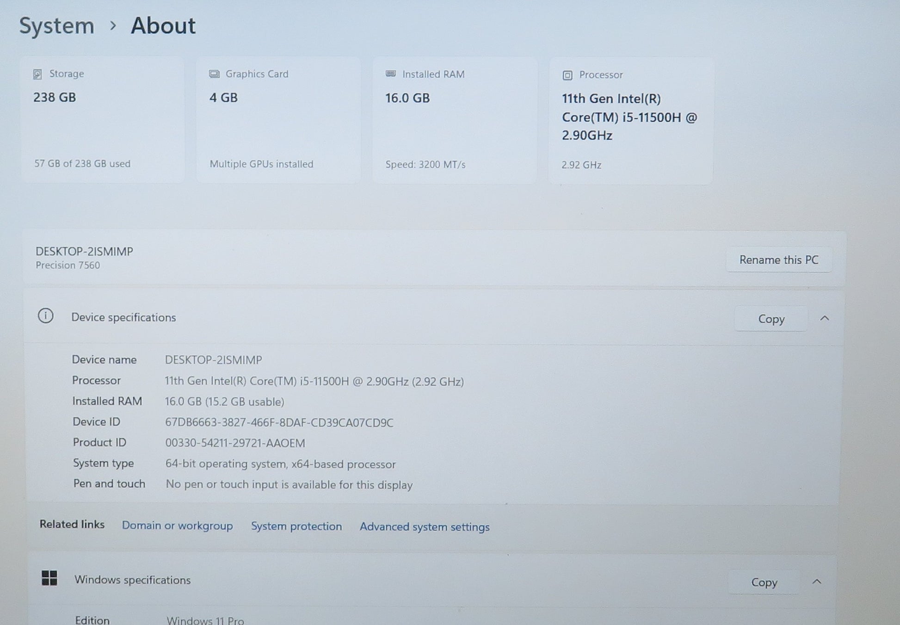Copy the device specifications
Image resolution: width=900 pixels, height=625 pixels.
coord(771,319)
